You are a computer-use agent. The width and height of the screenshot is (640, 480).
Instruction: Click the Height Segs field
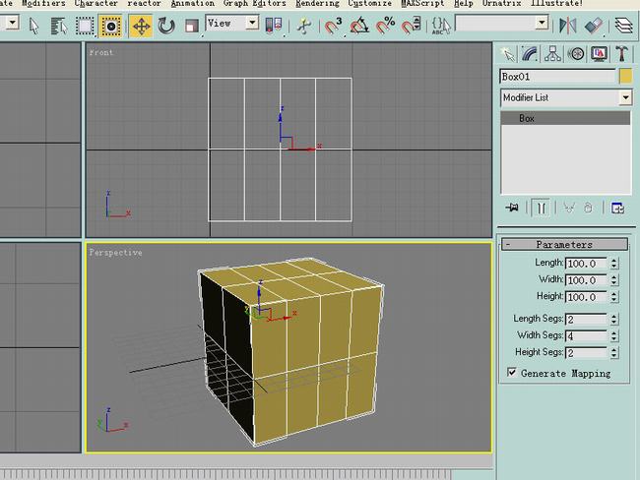586,352
